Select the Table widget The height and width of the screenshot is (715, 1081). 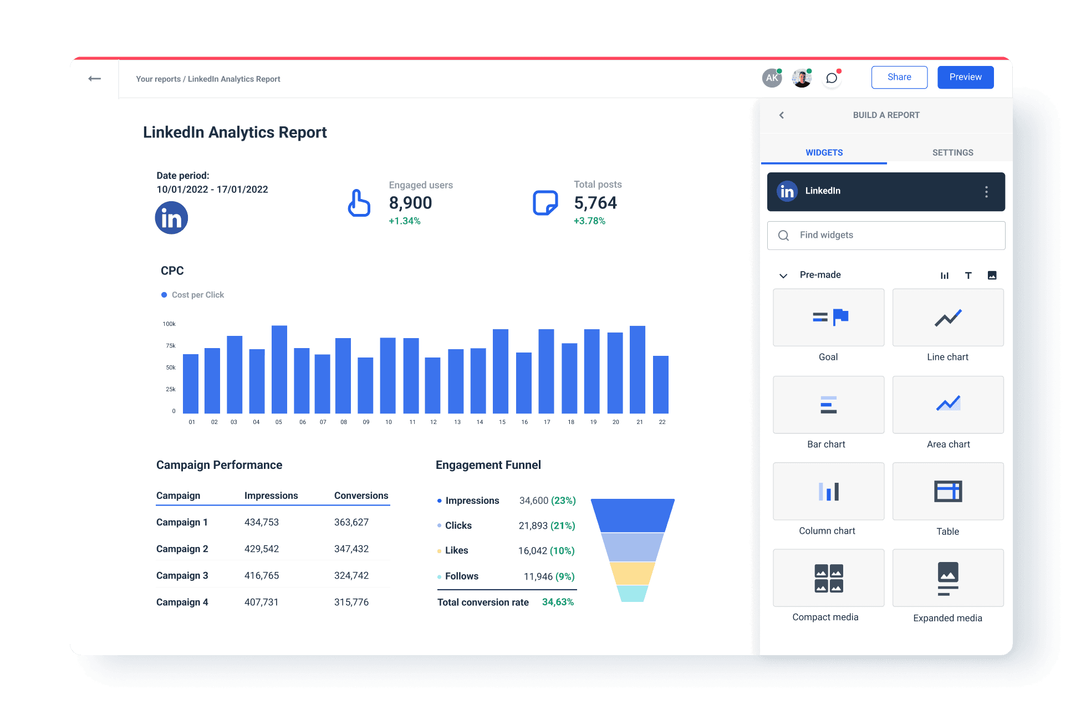(x=948, y=491)
